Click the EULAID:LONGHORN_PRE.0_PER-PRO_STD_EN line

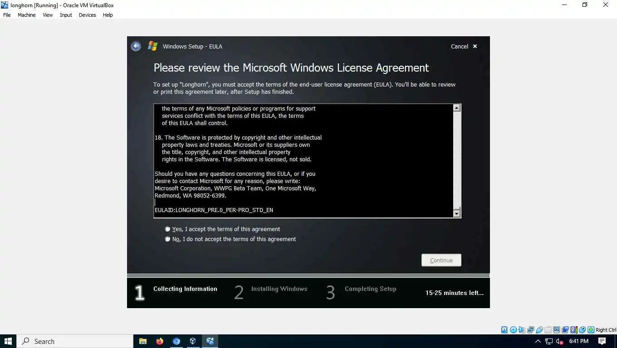pos(214,210)
